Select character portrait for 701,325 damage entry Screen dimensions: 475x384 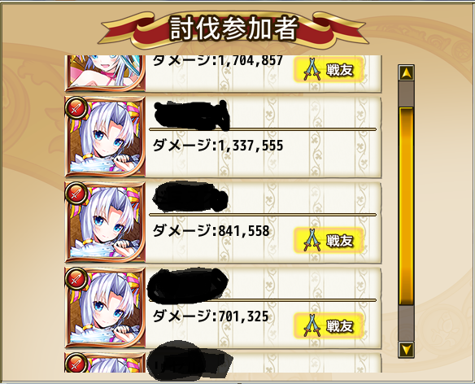105,308
